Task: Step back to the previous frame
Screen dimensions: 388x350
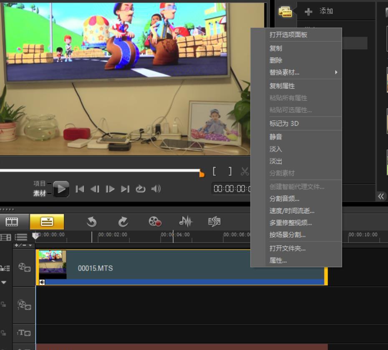Action: pyautogui.click(x=95, y=189)
